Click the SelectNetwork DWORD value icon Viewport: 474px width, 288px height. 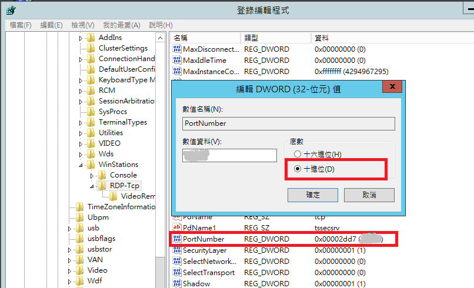click(177, 261)
